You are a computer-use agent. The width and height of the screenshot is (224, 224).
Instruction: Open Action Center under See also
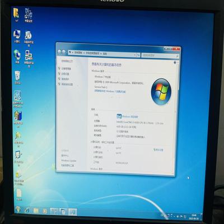(65, 156)
